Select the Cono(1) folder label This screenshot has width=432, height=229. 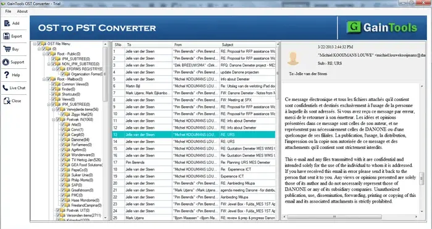tap(77, 129)
